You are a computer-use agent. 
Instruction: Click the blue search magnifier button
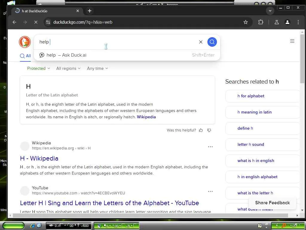(212, 42)
